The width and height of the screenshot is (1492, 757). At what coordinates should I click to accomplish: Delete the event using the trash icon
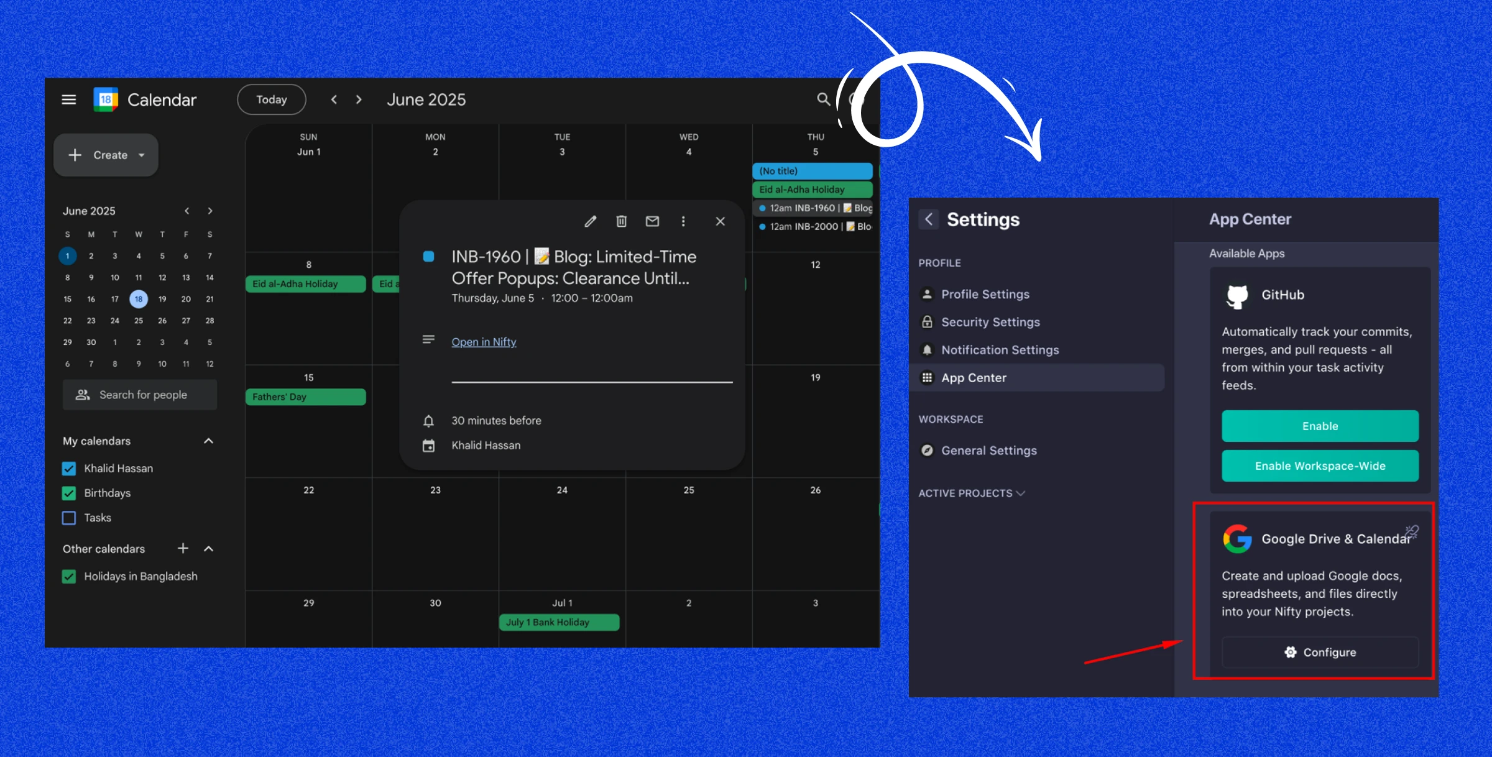[x=621, y=221]
